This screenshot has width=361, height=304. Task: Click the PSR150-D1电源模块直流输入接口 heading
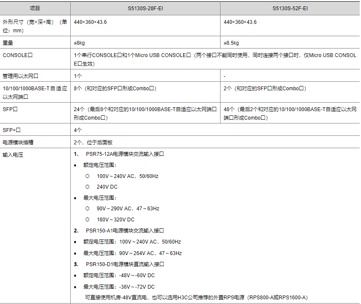(125, 264)
